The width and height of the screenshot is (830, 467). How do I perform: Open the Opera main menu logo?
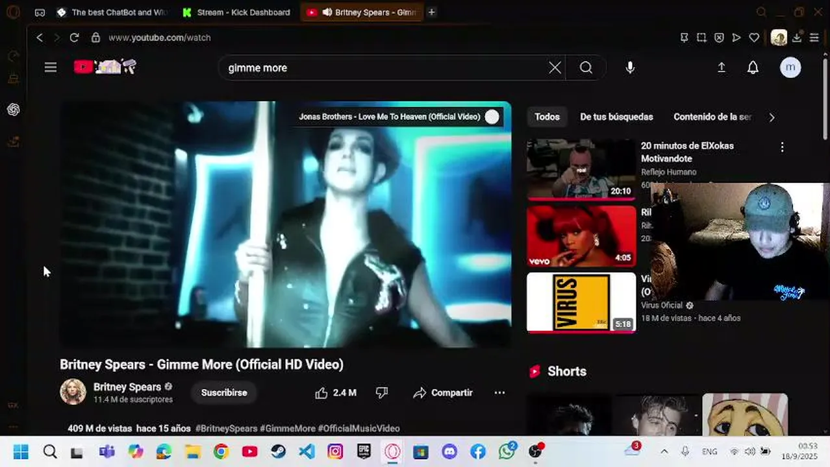[x=13, y=12]
